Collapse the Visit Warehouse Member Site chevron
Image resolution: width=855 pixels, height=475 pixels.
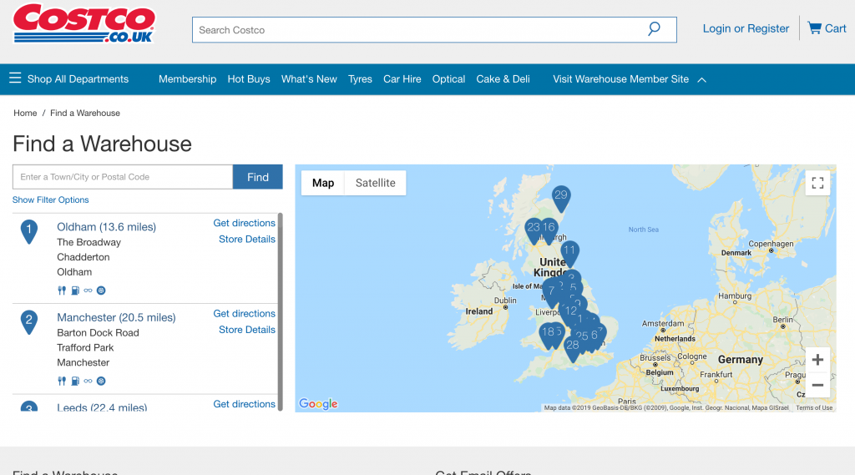pyautogui.click(x=701, y=79)
